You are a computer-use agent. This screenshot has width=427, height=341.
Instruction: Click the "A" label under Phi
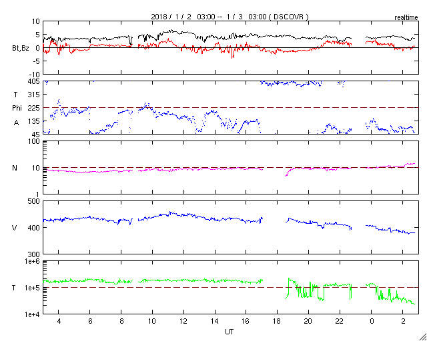(x=17, y=123)
